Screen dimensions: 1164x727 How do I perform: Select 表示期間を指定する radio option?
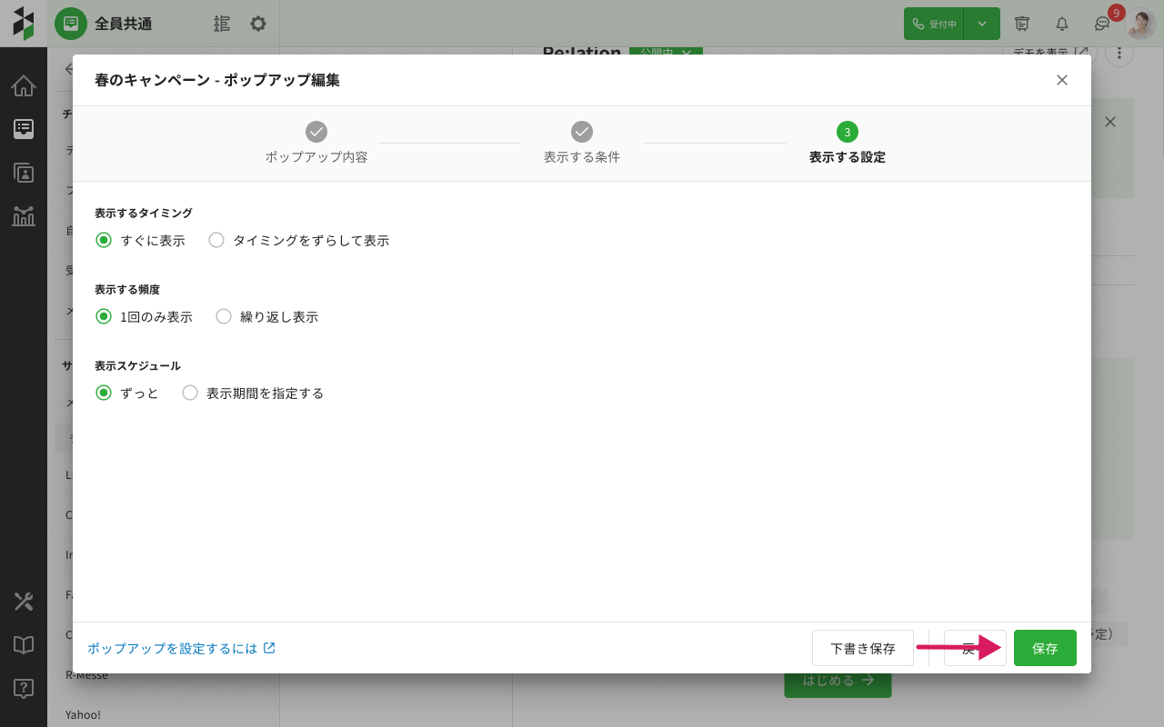click(190, 393)
